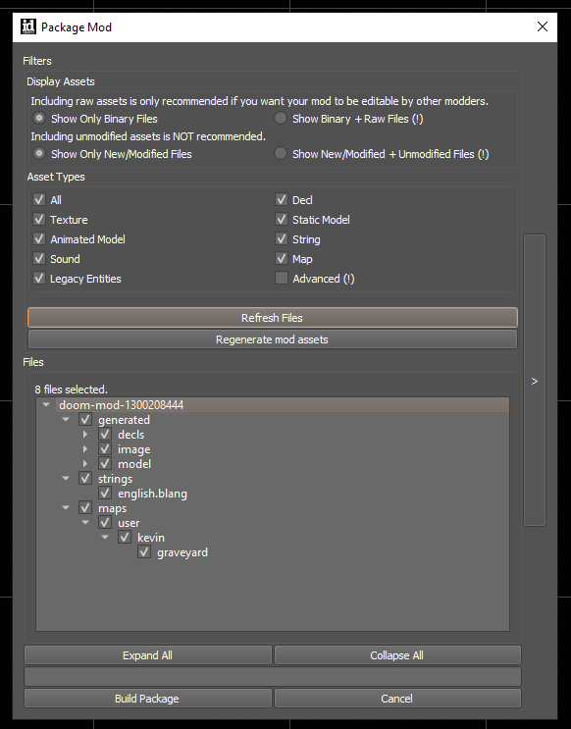Toggle the user folder checkbox
This screenshot has width=571, height=729.
105,523
